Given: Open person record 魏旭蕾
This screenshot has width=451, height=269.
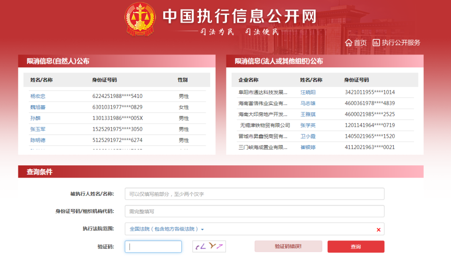Looking at the screenshot, I should pos(38,107).
